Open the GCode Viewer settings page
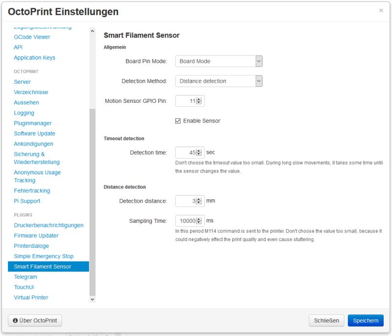392x336 pixels. 32,37
